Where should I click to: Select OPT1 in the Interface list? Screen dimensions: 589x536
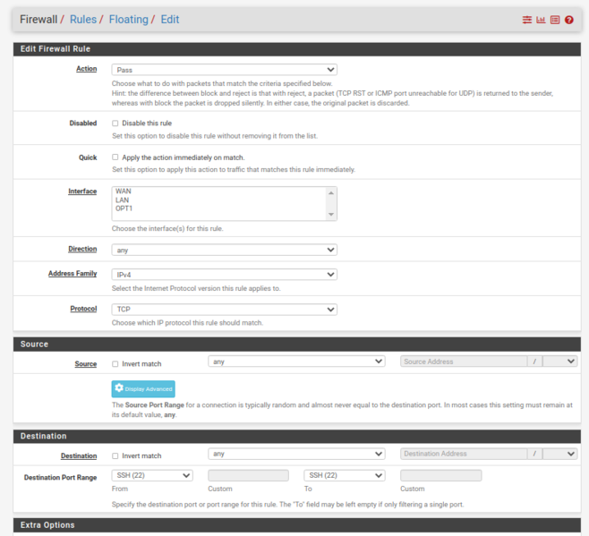click(124, 208)
